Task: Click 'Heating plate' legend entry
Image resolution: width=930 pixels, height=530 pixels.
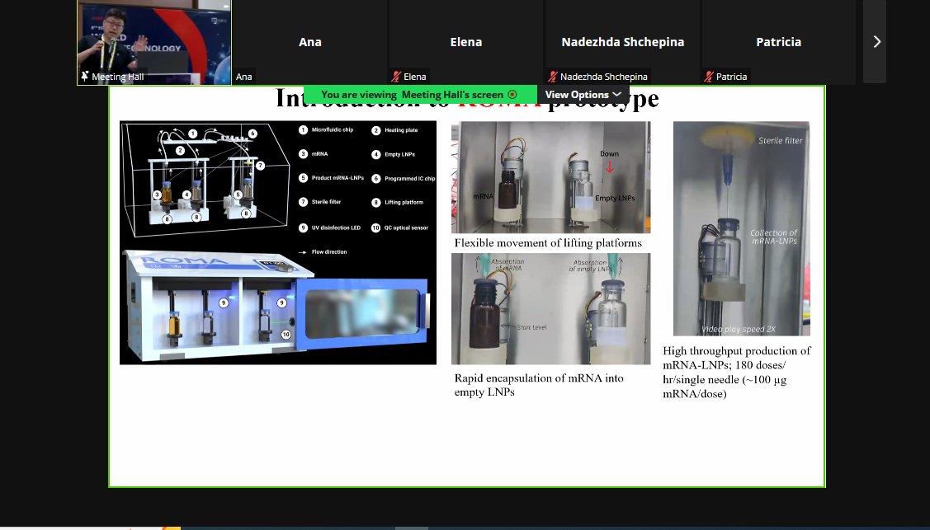Action: pyautogui.click(x=395, y=130)
